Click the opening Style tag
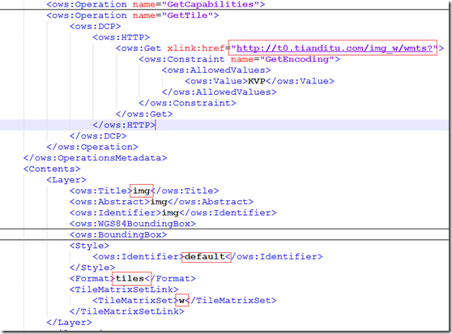452x334 pixels. tap(89, 246)
